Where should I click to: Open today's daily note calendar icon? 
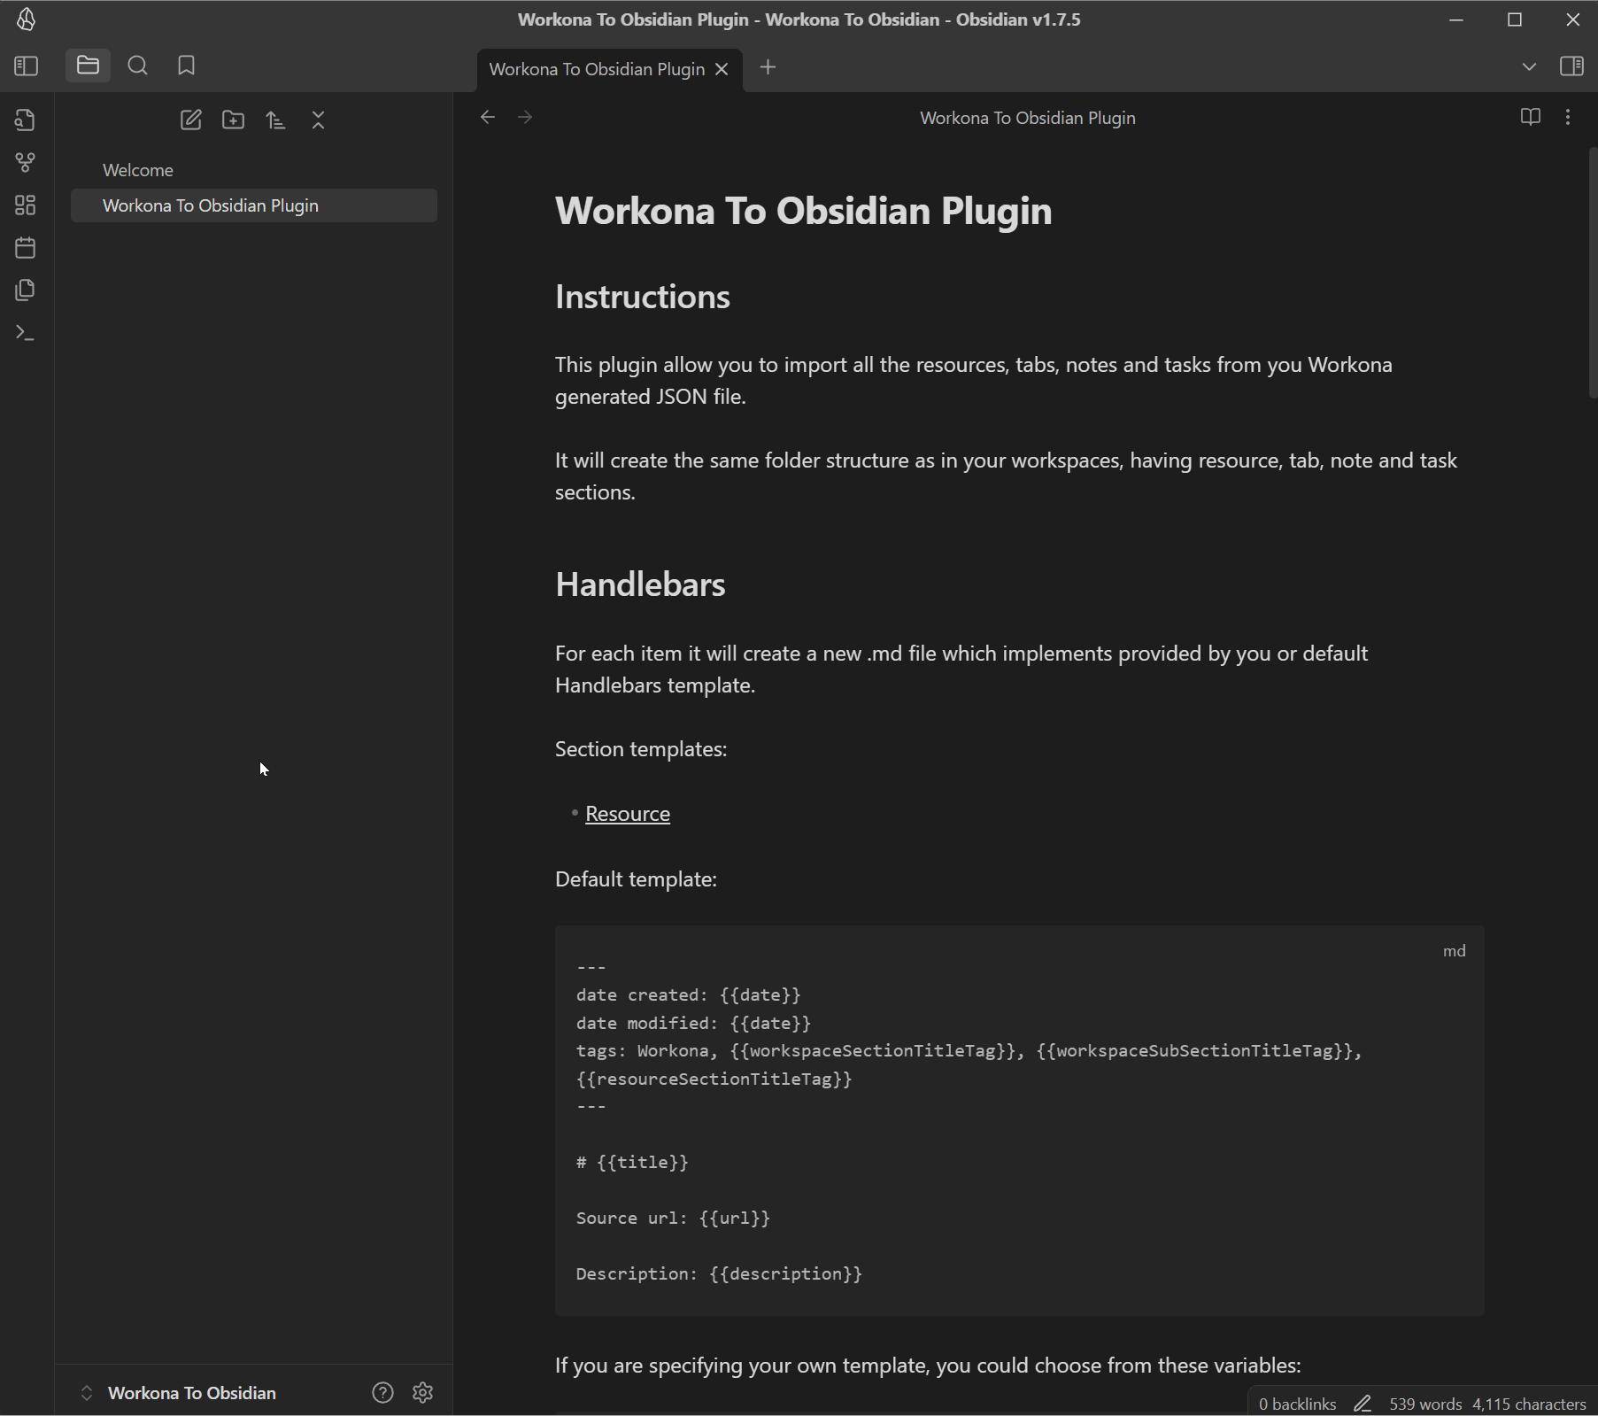pyautogui.click(x=26, y=248)
